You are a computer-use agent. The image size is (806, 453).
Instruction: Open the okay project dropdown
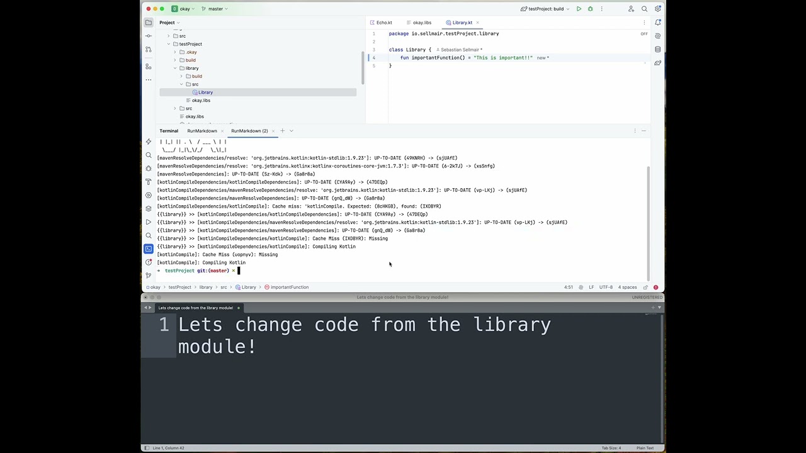182,9
